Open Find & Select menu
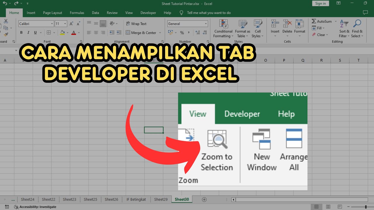 [357, 29]
